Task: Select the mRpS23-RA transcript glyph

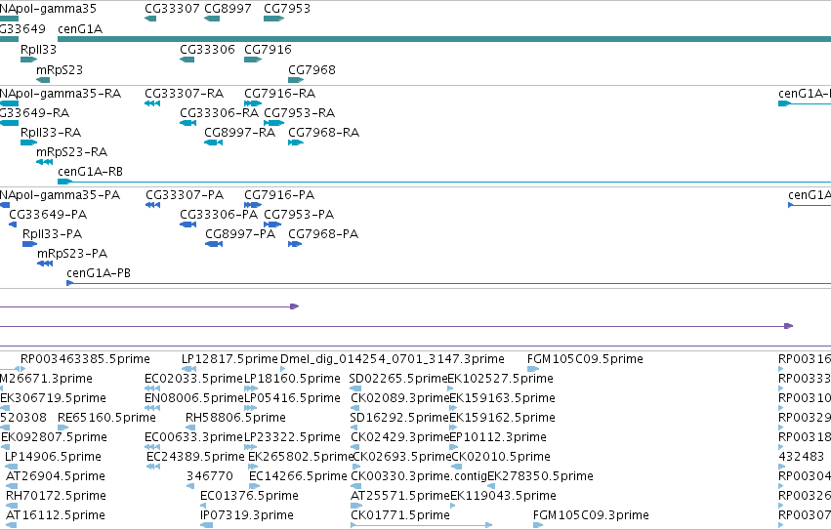Action: [x=45, y=162]
